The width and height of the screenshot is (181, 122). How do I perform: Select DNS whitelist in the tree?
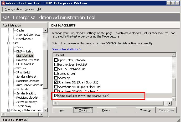[x=24, y=51]
